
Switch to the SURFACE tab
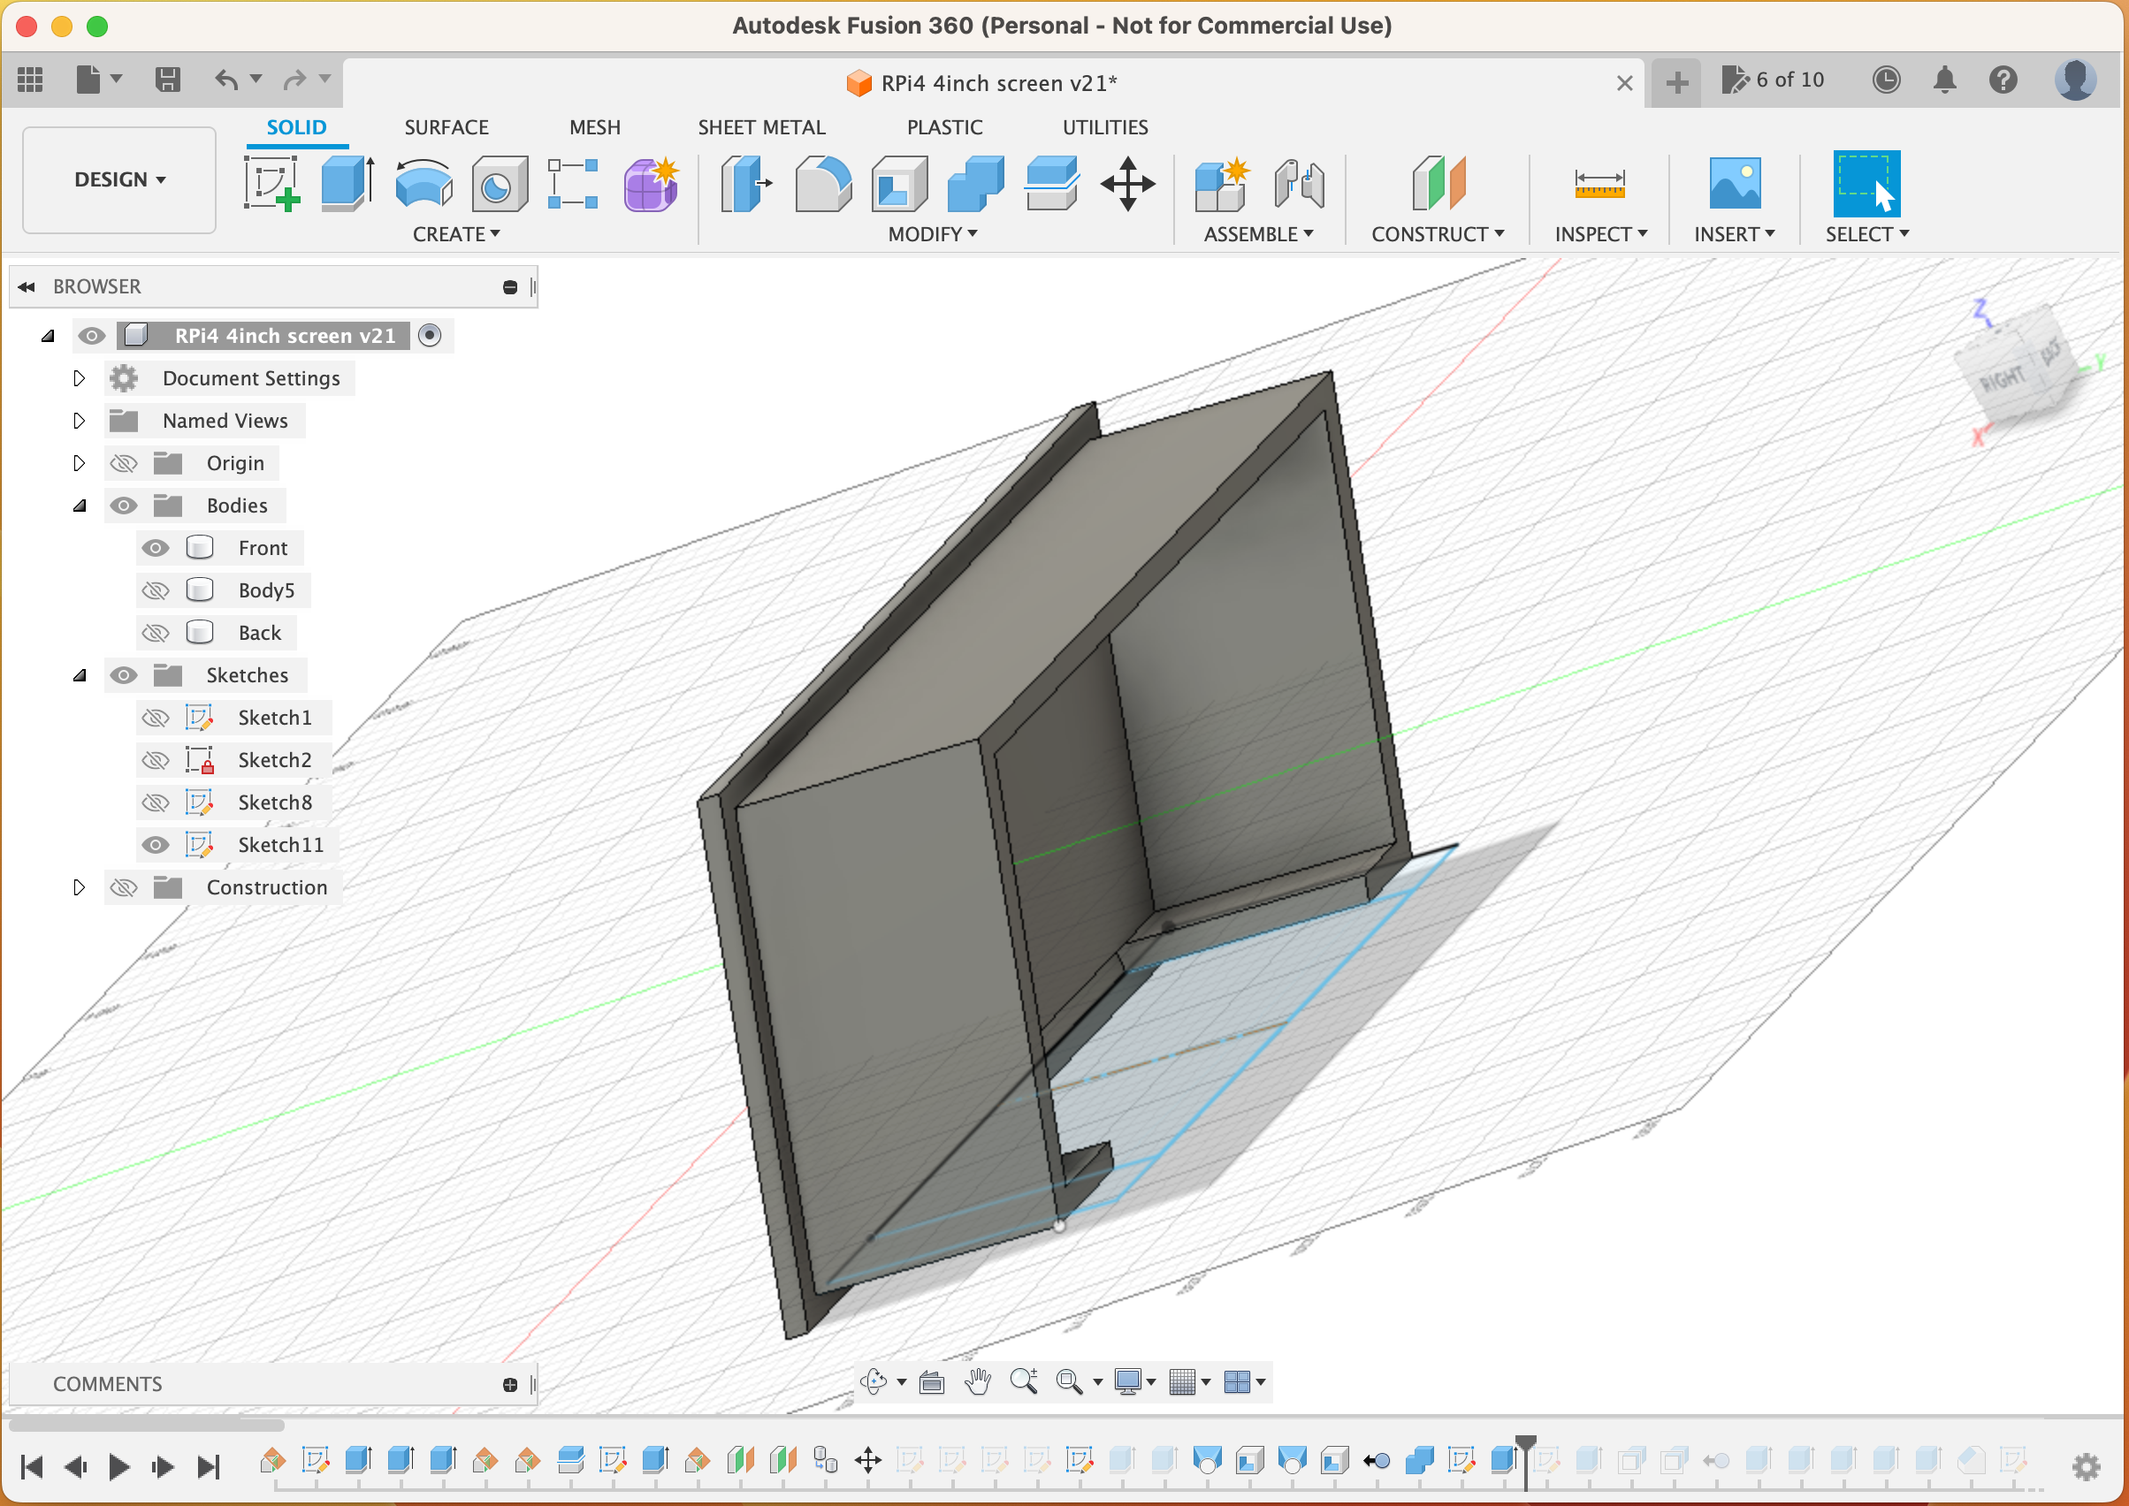point(446,127)
